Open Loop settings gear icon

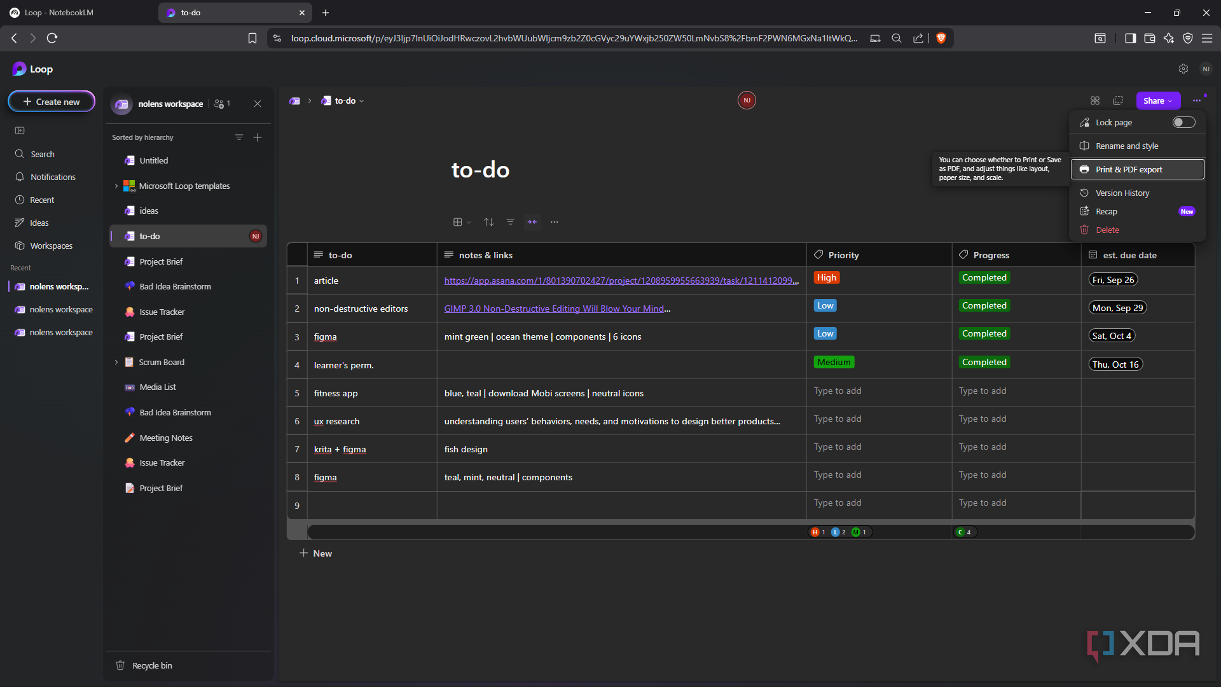pos(1183,69)
